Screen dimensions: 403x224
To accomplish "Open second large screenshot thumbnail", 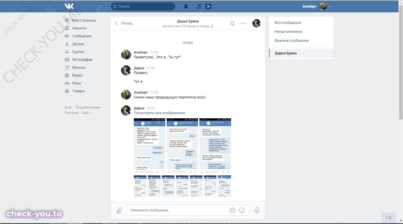I will [182, 146].
